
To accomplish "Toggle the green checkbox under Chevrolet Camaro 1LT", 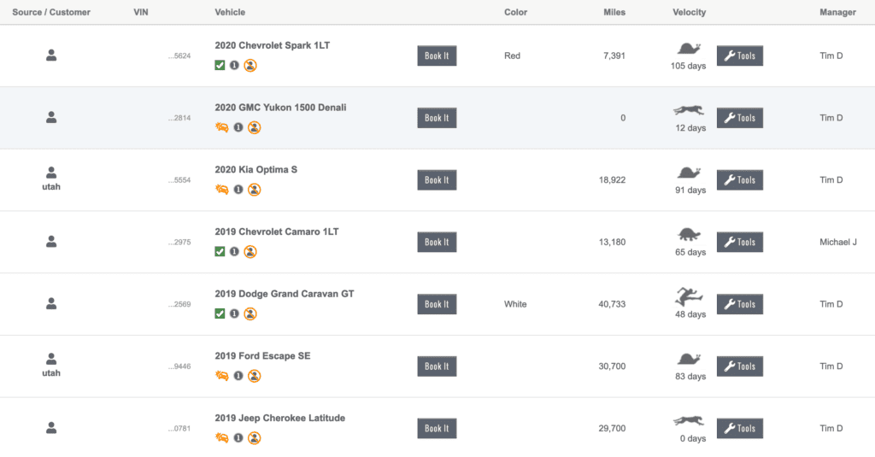I will click(x=220, y=252).
